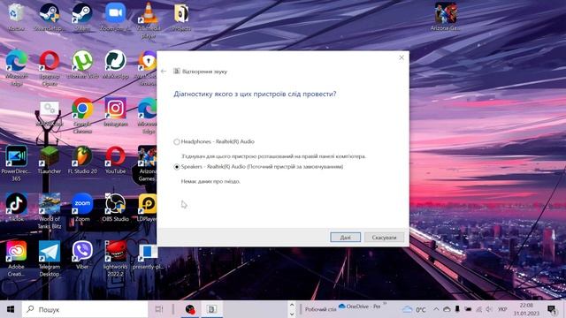Image resolution: width=566 pixels, height=318 pixels.
Task: Open the round blue Zoom icon
Action: [x=82, y=207]
